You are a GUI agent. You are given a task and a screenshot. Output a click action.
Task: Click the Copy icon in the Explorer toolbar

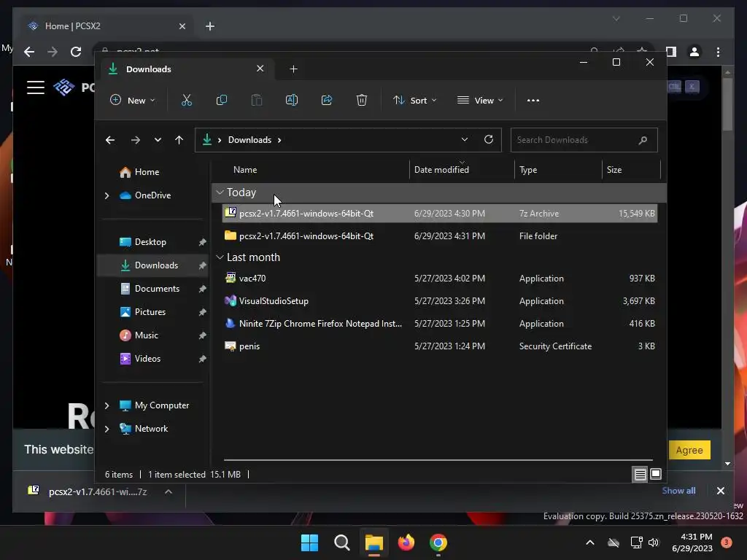tap(222, 100)
